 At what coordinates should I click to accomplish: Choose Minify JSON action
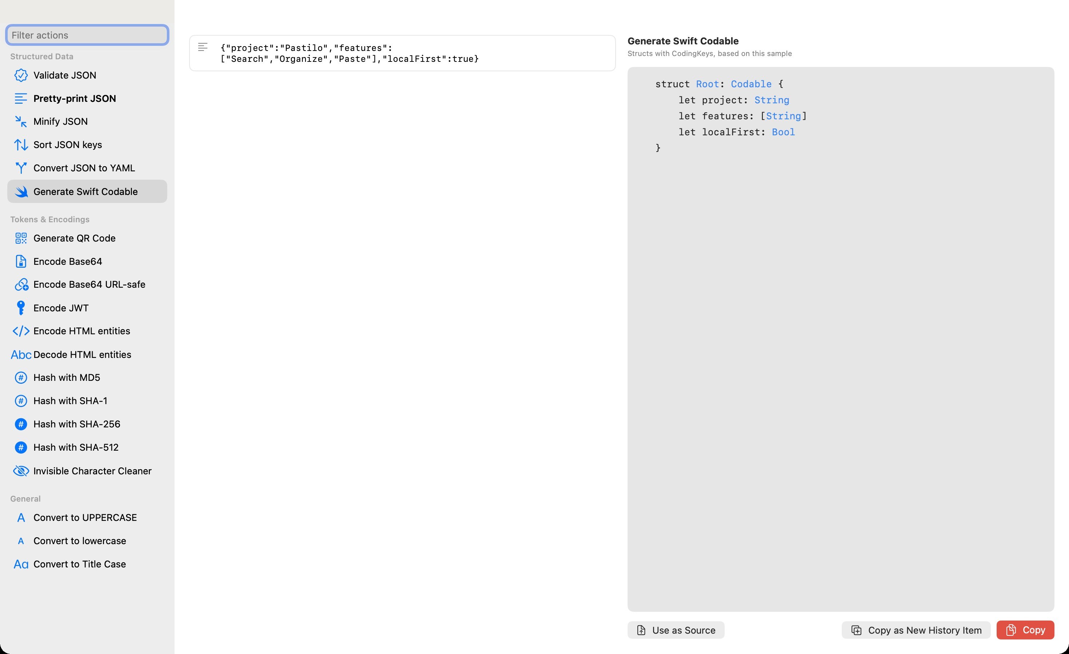click(x=87, y=121)
